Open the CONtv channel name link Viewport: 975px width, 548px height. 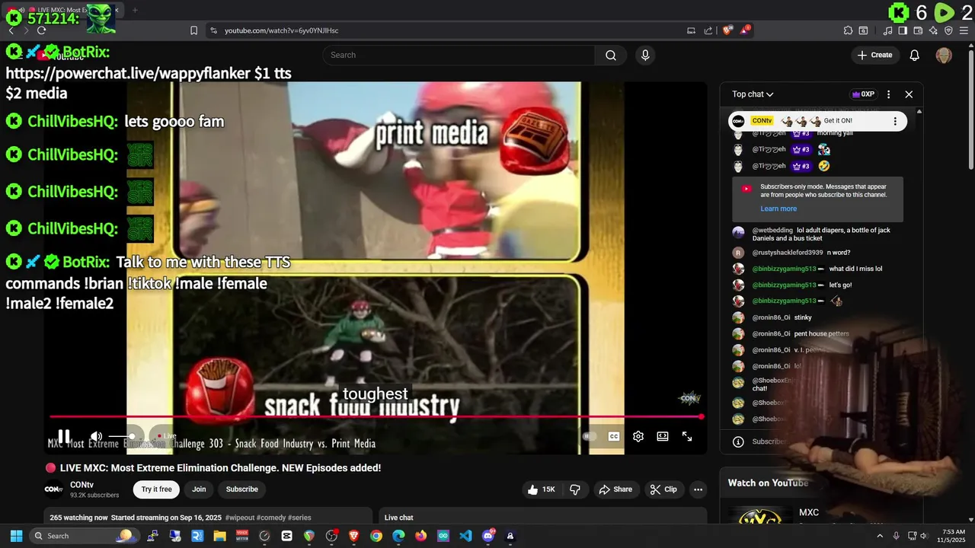pos(82,485)
